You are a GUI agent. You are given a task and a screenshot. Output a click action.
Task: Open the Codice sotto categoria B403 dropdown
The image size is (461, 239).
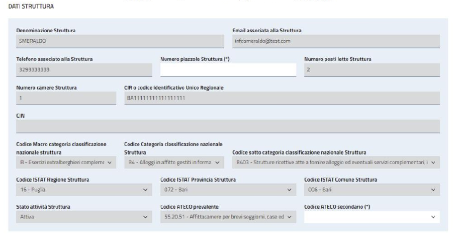coord(336,163)
